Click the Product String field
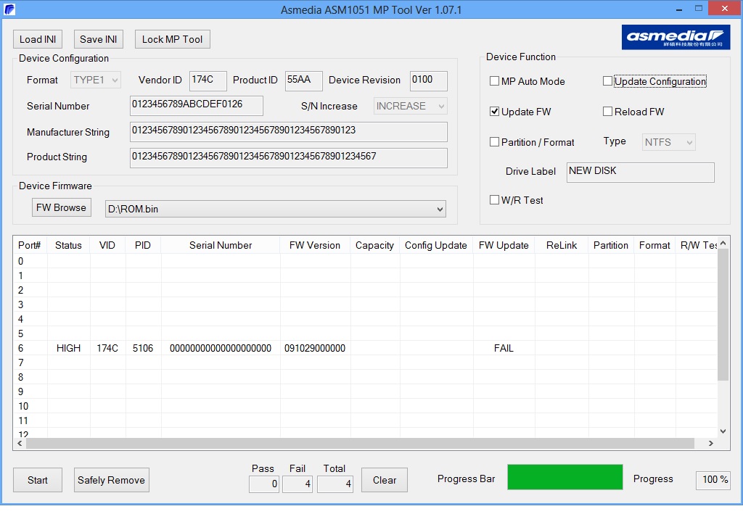743x522 pixels. click(x=288, y=158)
